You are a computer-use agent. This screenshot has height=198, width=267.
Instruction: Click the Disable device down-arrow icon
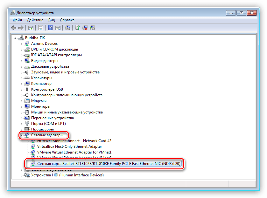click(93, 28)
